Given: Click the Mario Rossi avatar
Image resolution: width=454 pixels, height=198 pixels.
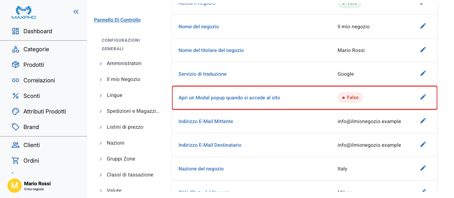Looking at the screenshot, I should [15, 186].
